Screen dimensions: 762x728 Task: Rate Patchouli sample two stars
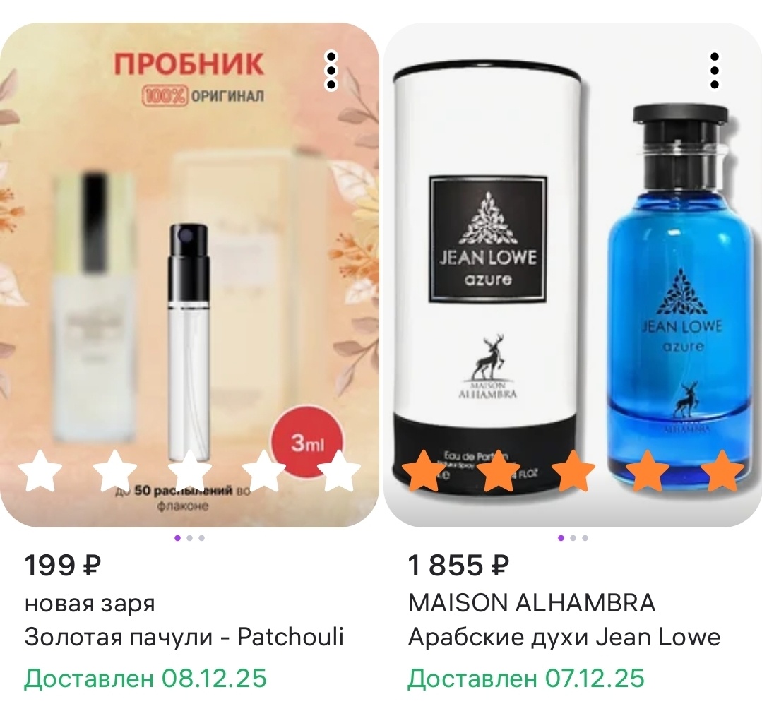click(x=115, y=471)
